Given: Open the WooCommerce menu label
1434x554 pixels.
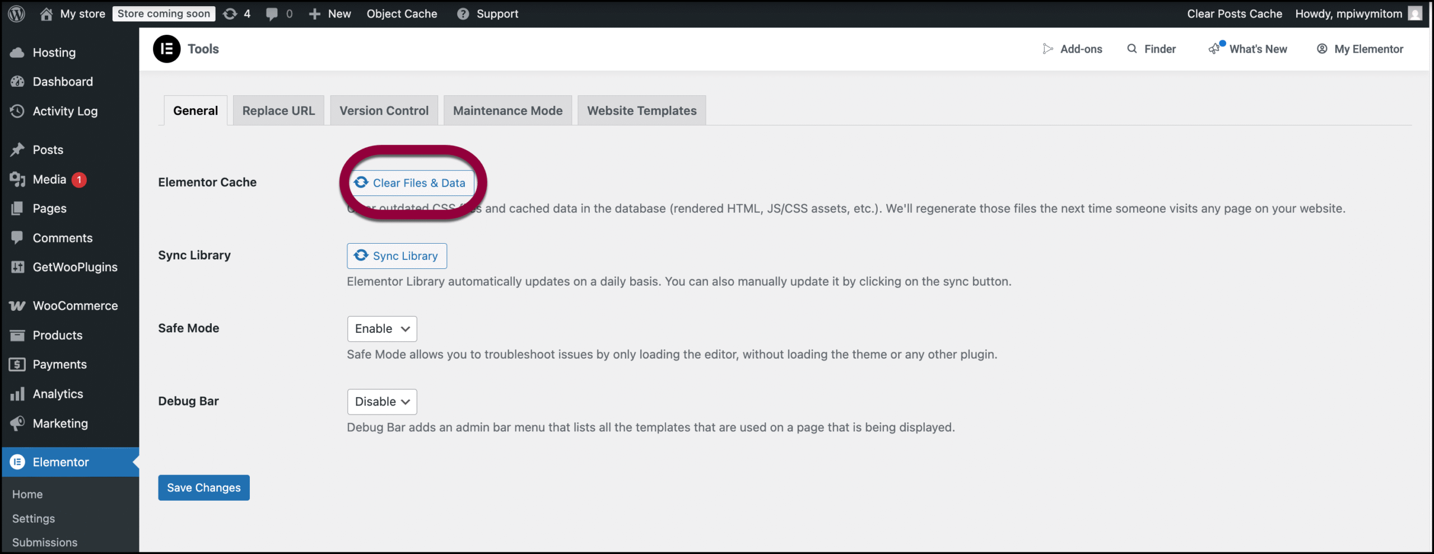Looking at the screenshot, I should (76, 306).
